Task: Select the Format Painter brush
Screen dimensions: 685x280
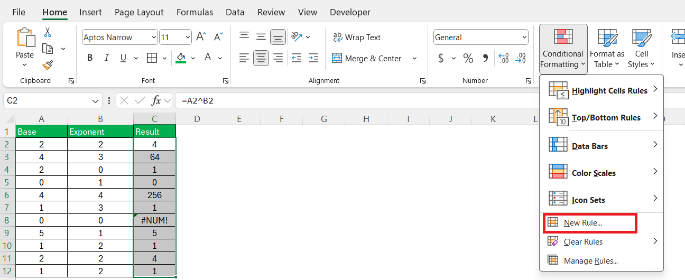Action: coord(48,65)
